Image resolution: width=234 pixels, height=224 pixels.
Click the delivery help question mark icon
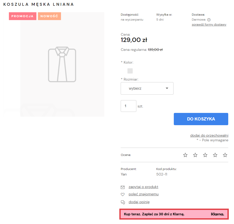pos(209,20)
